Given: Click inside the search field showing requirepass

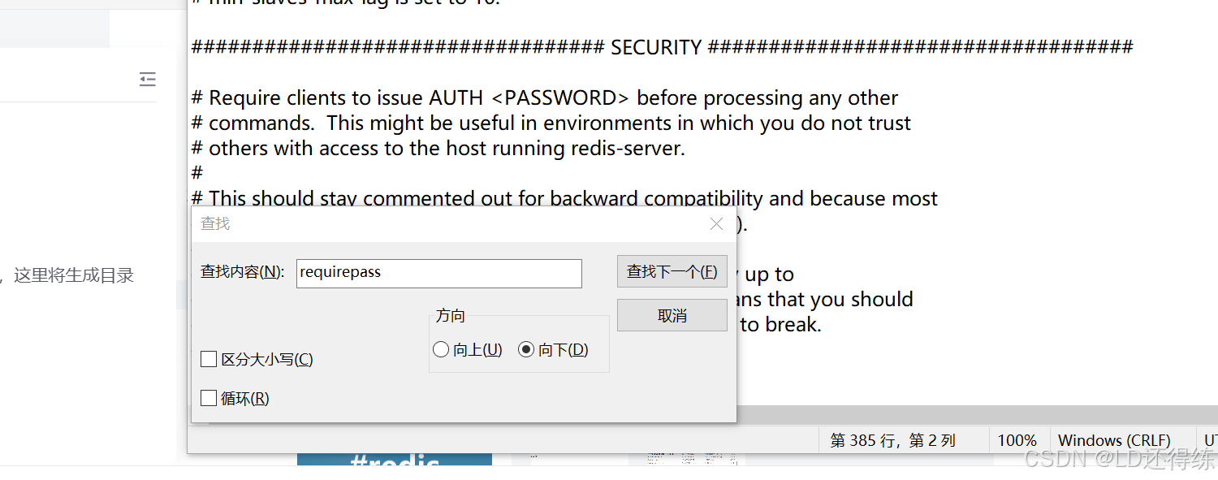Looking at the screenshot, I should [x=438, y=273].
